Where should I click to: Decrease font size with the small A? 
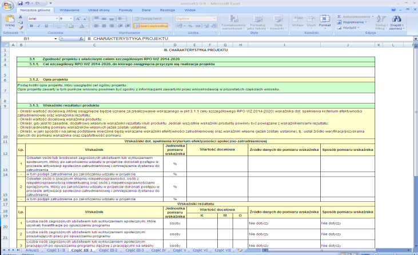click(x=85, y=19)
